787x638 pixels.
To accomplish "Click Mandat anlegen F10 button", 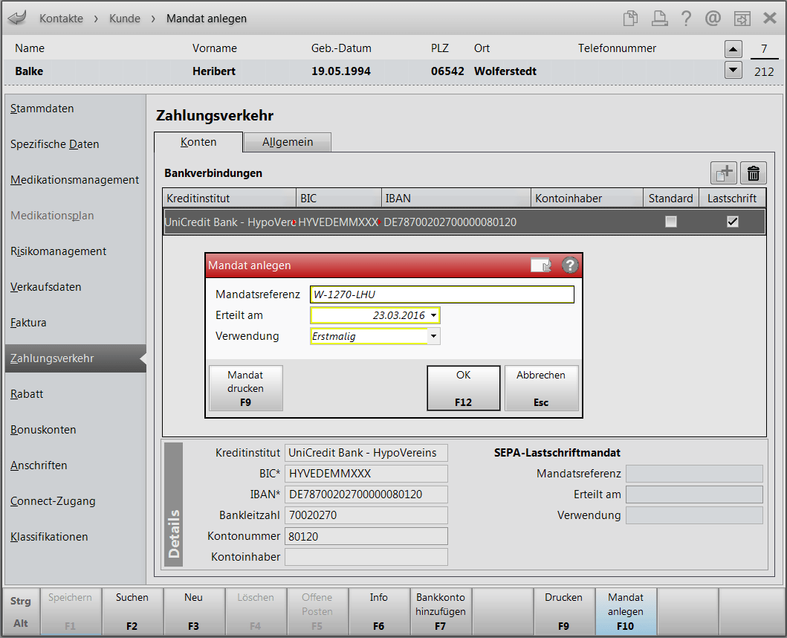I will [x=626, y=611].
